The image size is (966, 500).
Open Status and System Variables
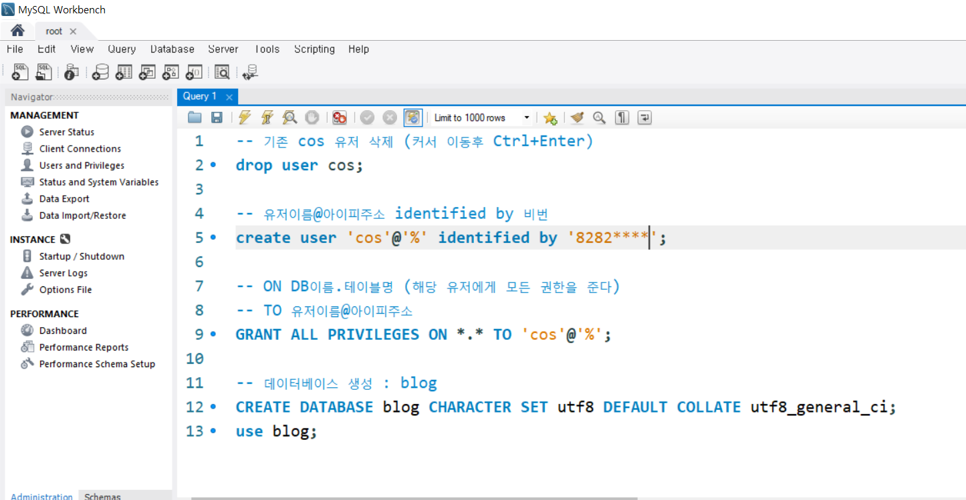pos(99,182)
